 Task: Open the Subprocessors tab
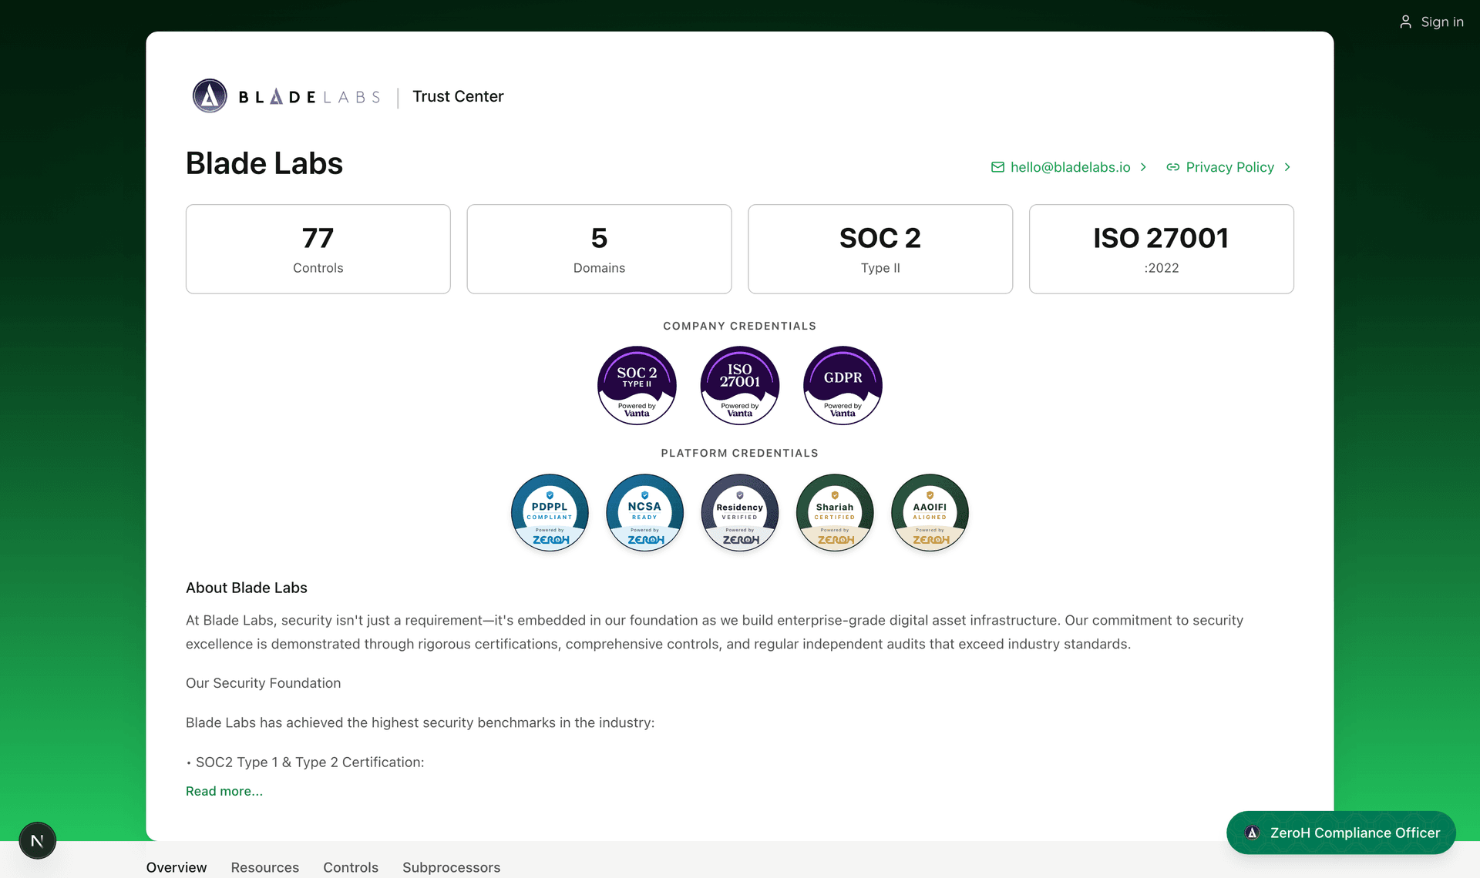(451, 867)
